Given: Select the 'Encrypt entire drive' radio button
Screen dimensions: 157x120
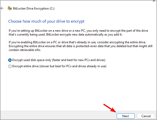Looking at the screenshot, I should click(x=10, y=66).
